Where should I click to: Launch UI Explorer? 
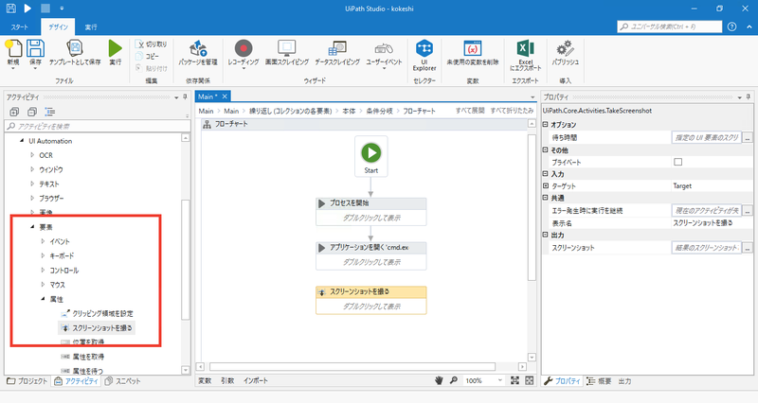pyautogui.click(x=424, y=56)
